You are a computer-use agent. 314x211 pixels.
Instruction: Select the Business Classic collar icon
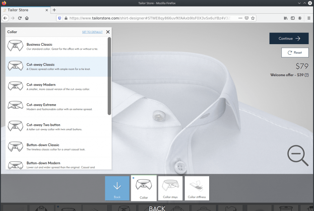coord(15,46)
